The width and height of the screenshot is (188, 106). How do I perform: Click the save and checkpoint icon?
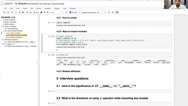pos(8,12)
